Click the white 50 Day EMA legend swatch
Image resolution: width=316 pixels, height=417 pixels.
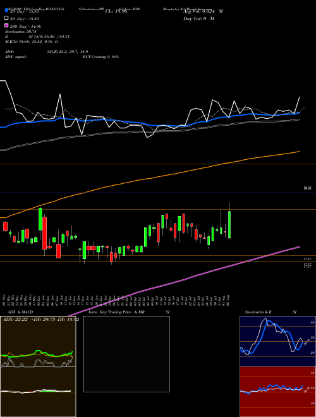click(7, 18)
